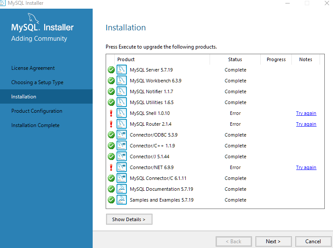
Task: Click the MySQL Workbench 6.3.9 product icon
Action: pos(122,81)
